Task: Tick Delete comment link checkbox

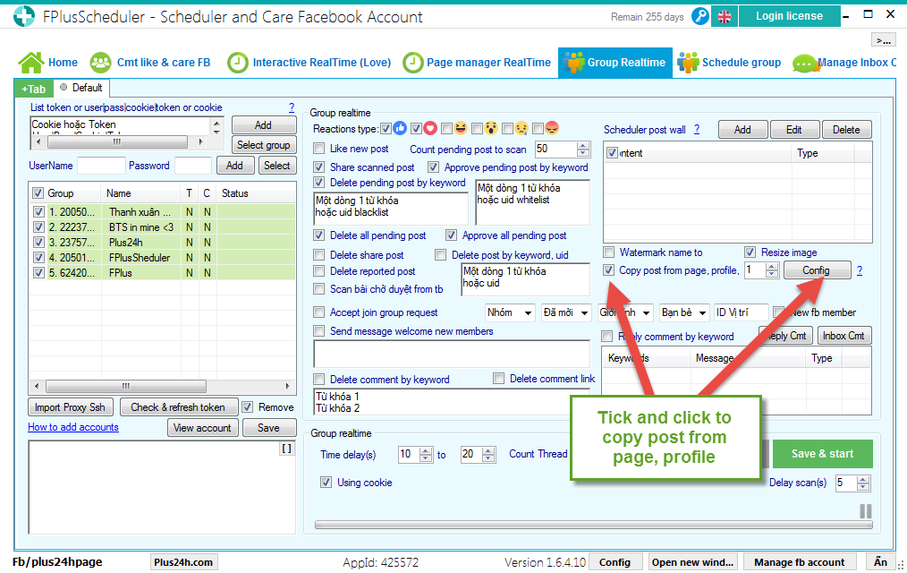Action: coord(498,379)
